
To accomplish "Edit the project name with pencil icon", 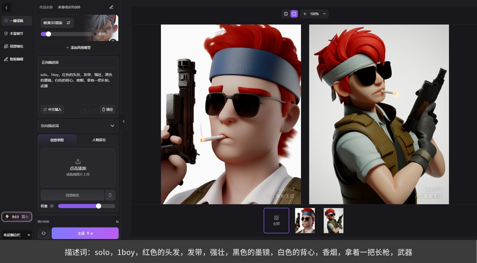I will pos(111,7).
